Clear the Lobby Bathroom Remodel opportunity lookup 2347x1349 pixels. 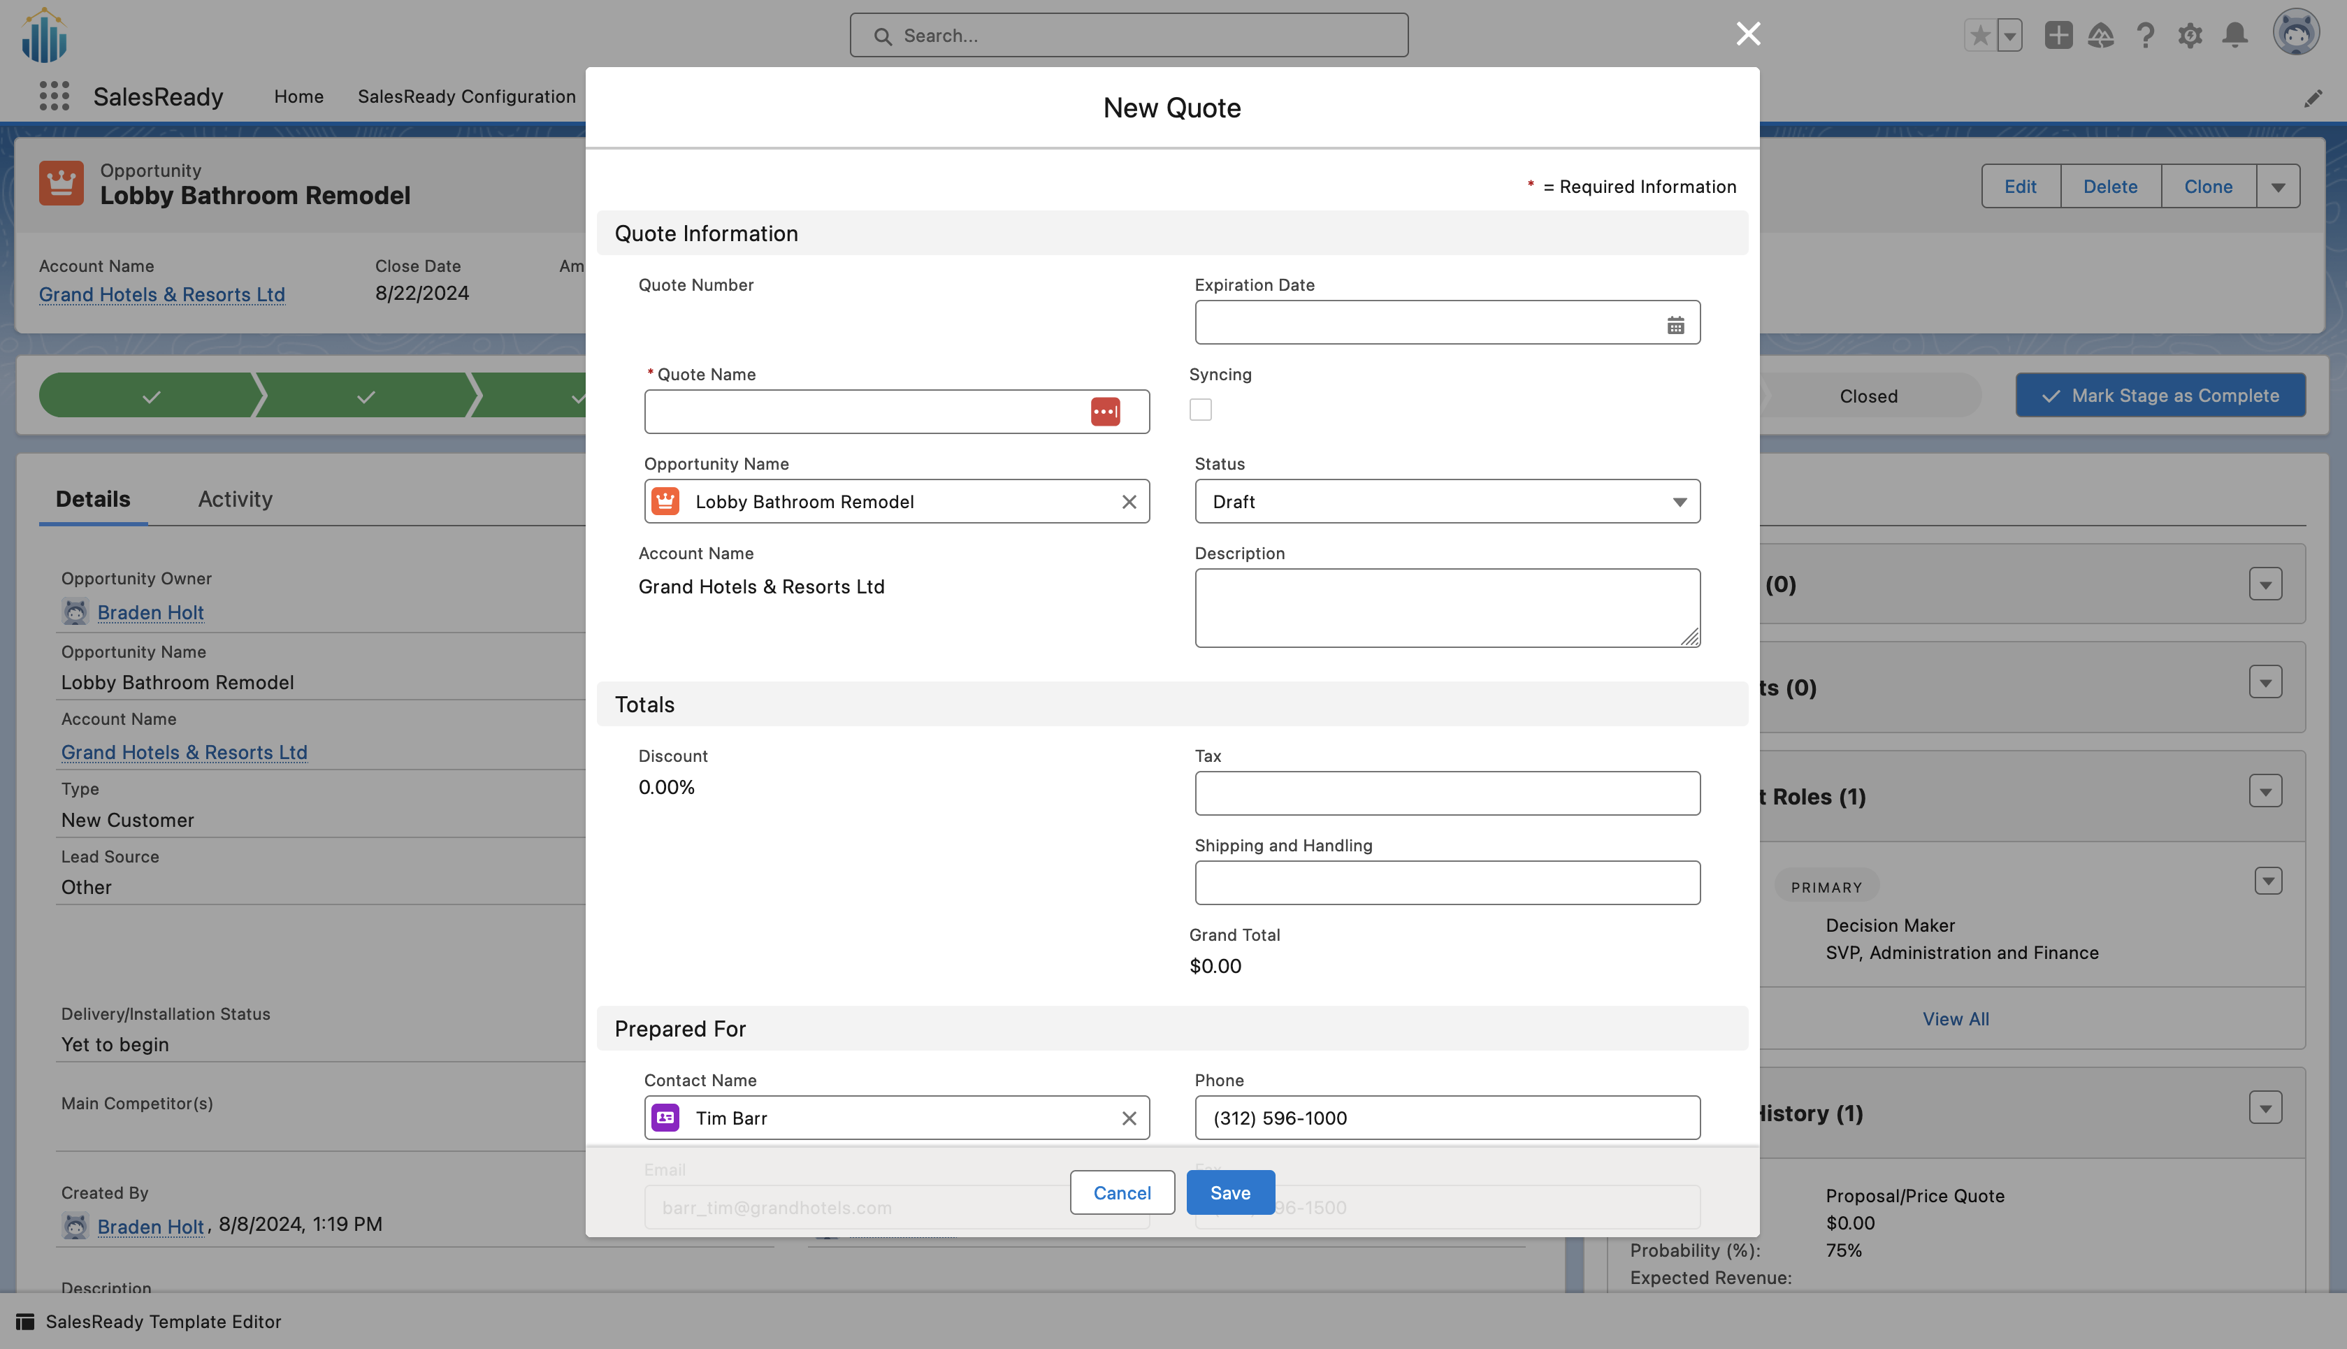[x=1128, y=501]
